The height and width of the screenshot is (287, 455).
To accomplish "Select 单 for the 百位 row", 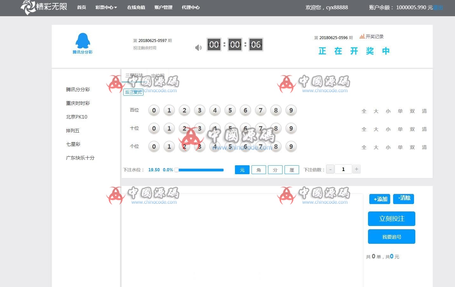I will tap(400, 111).
